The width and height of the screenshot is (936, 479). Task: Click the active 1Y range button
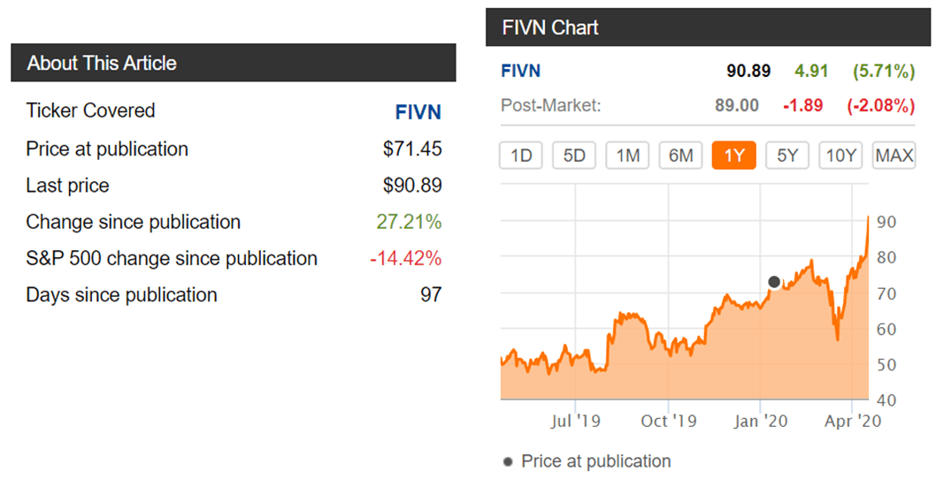tap(733, 156)
